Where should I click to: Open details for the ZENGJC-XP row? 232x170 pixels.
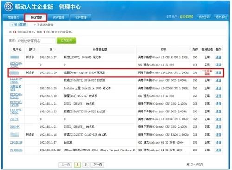click(x=218, y=142)
